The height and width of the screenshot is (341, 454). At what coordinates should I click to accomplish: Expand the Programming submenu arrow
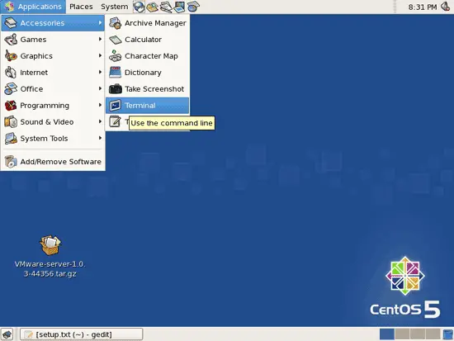(100, 105)
